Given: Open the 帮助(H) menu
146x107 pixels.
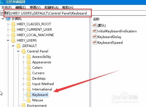Looking at the screenshot, I should tap(68, 8).
